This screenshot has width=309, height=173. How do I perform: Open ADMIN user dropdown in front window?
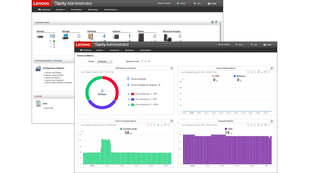[268, 45]
